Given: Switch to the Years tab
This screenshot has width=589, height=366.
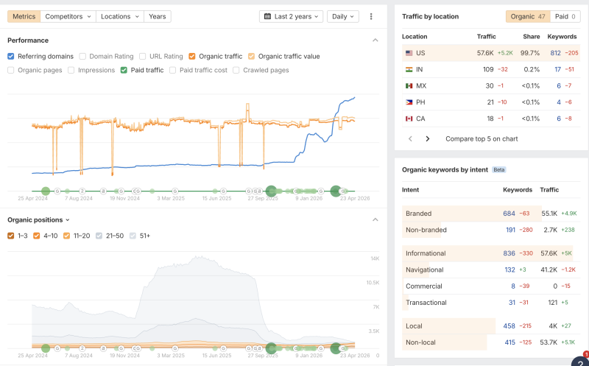Looking at the screenshot, I should (157, 16).
